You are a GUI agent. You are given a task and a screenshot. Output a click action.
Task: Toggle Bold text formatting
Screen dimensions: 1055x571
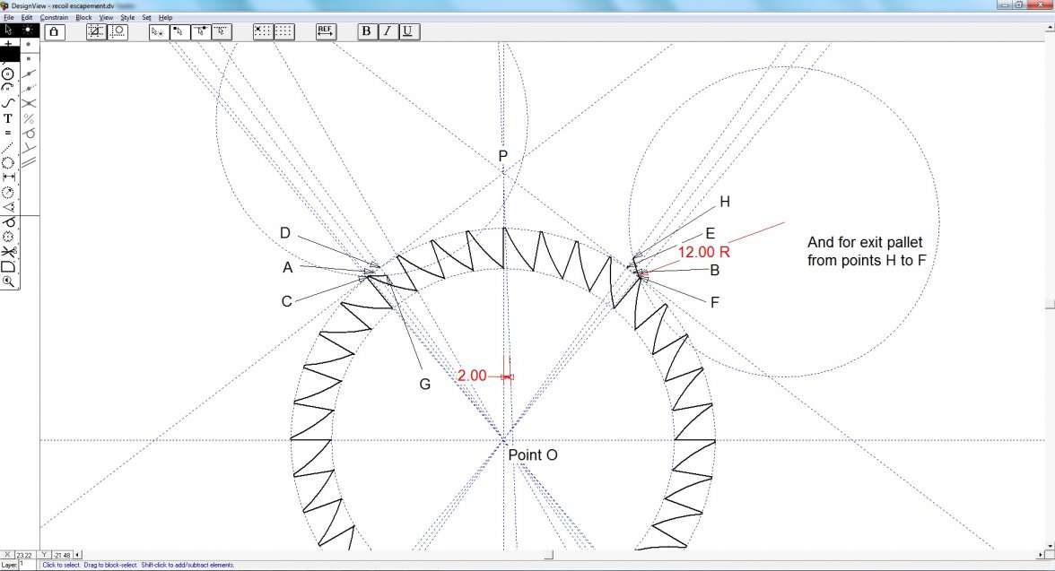coord(366,31)
